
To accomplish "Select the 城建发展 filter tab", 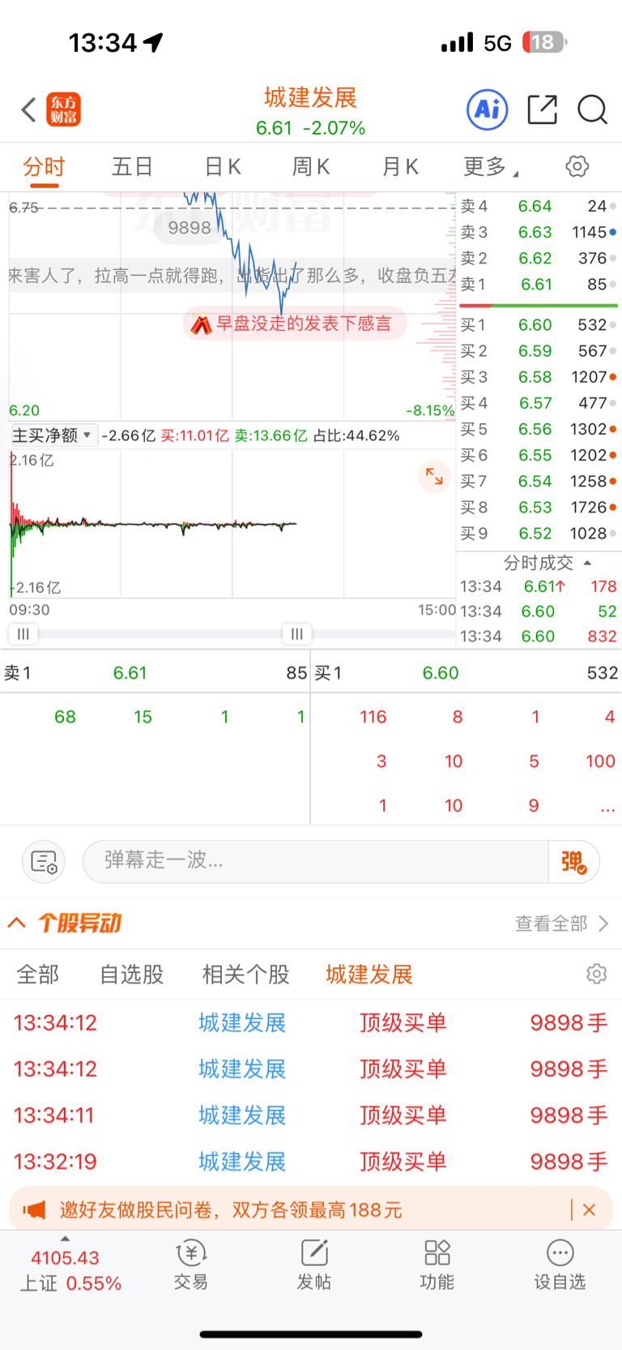I will pyautogui.click(x=369, y=974).
